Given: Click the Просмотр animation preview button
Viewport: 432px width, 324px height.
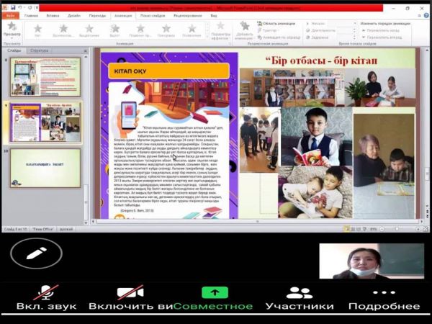Looking at the screenshot, I should tap(12, 30).
